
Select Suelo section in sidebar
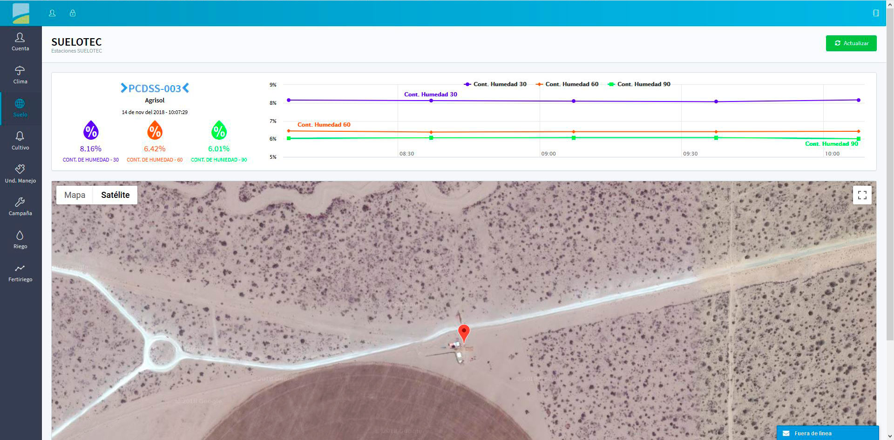click(20, 108)
